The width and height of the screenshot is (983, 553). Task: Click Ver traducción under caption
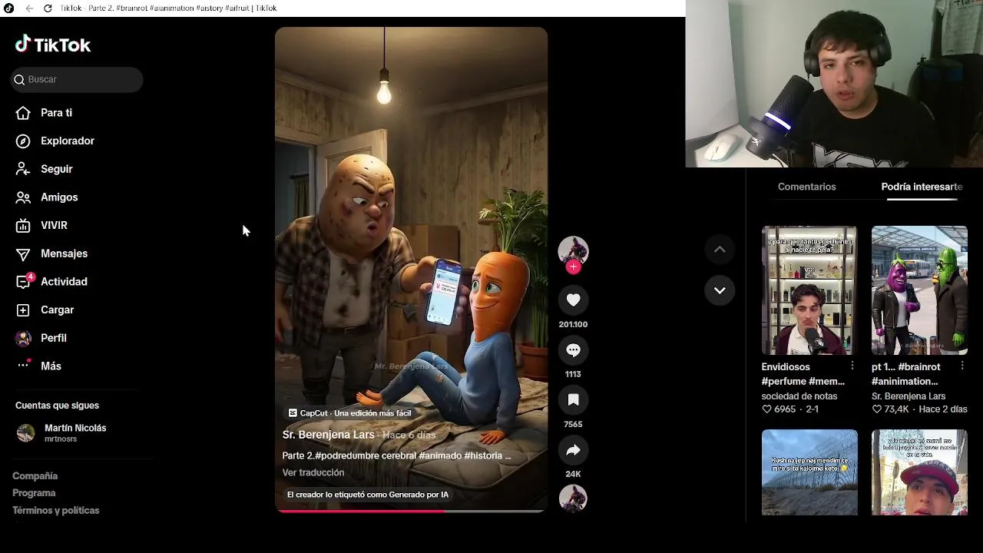point(313,472)
